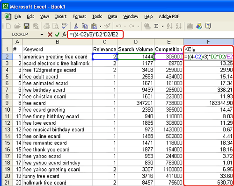Screen dimensions: 234x186
Task: Click the Sort Descending Z-A icon
Action: pyautogui.click(x=178, y=26)
